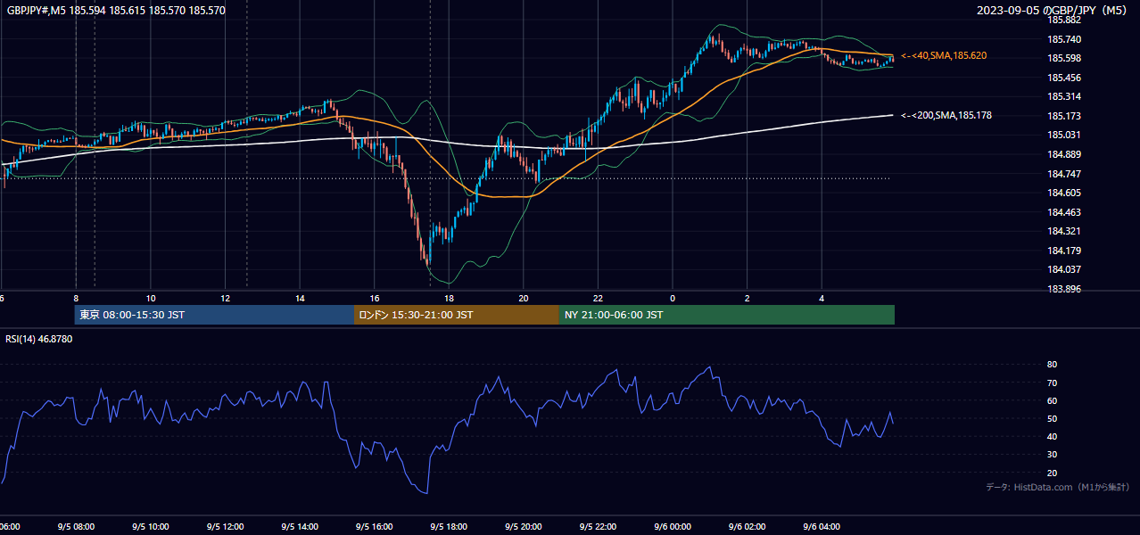Click the '9/6 04:00' bottom time label
The height and width of the screenshot is (535, 1140).
(822, 527)
